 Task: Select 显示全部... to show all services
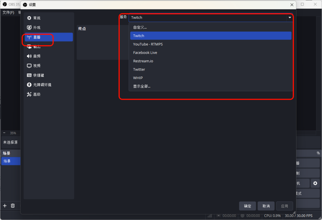pos(142,86)
